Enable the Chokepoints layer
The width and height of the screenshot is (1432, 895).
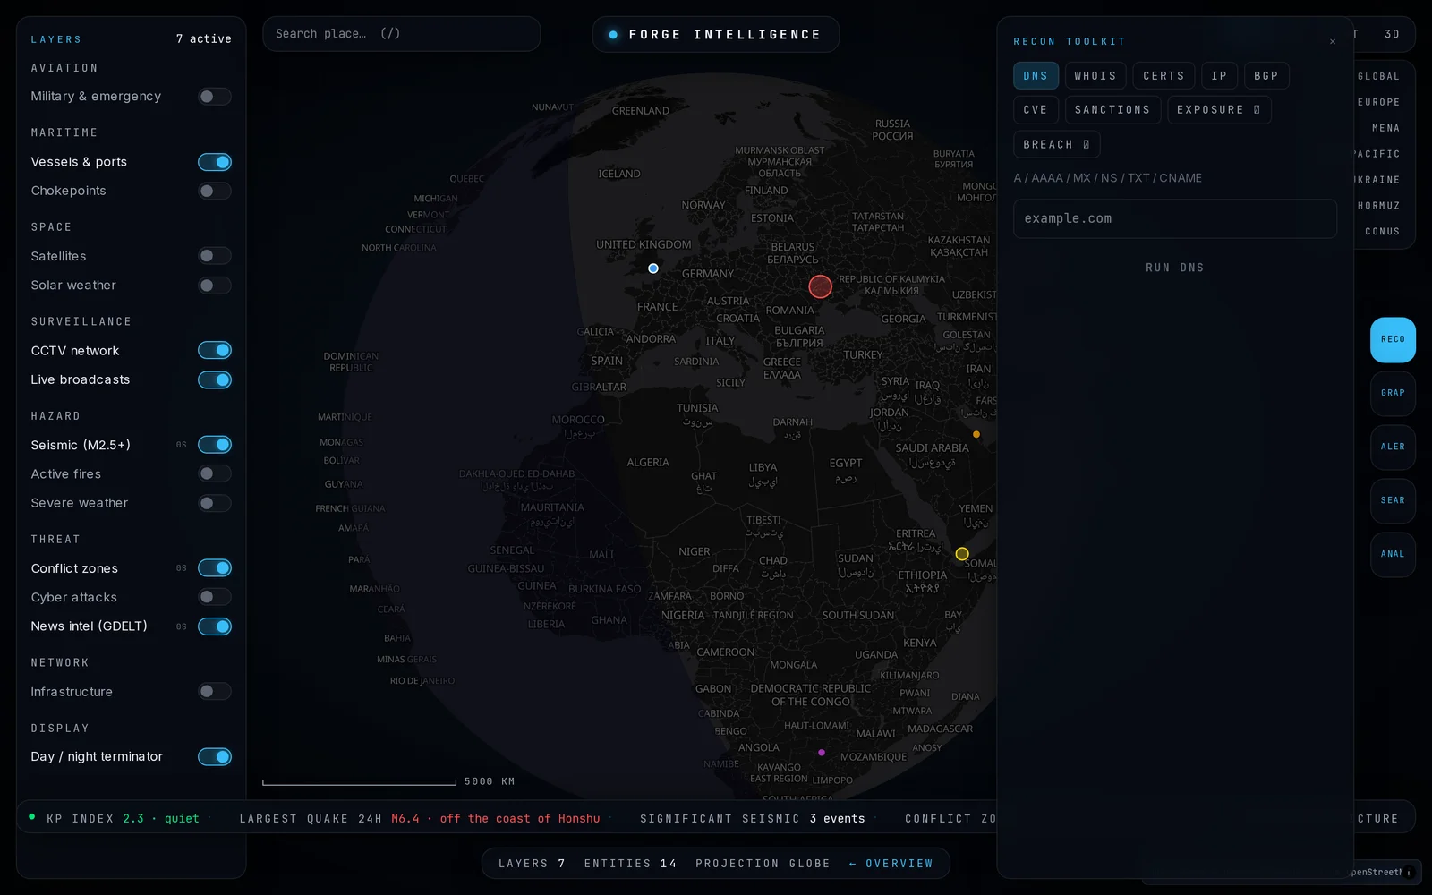(215, 191)
